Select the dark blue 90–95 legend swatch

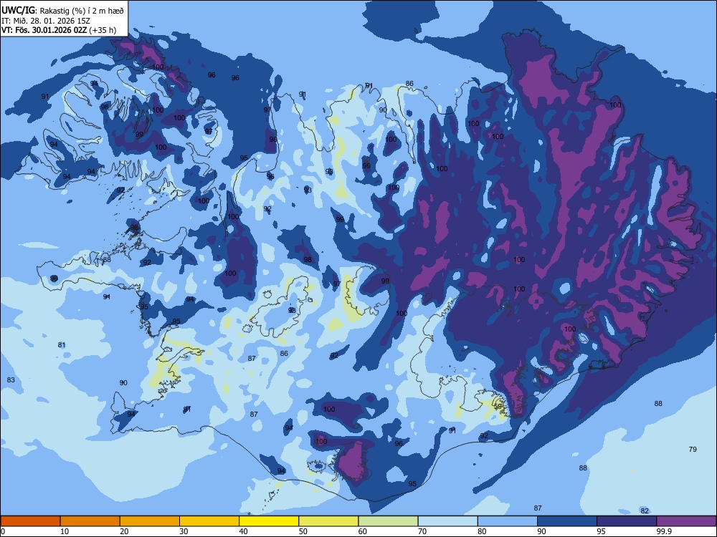(x=567, y=521)
